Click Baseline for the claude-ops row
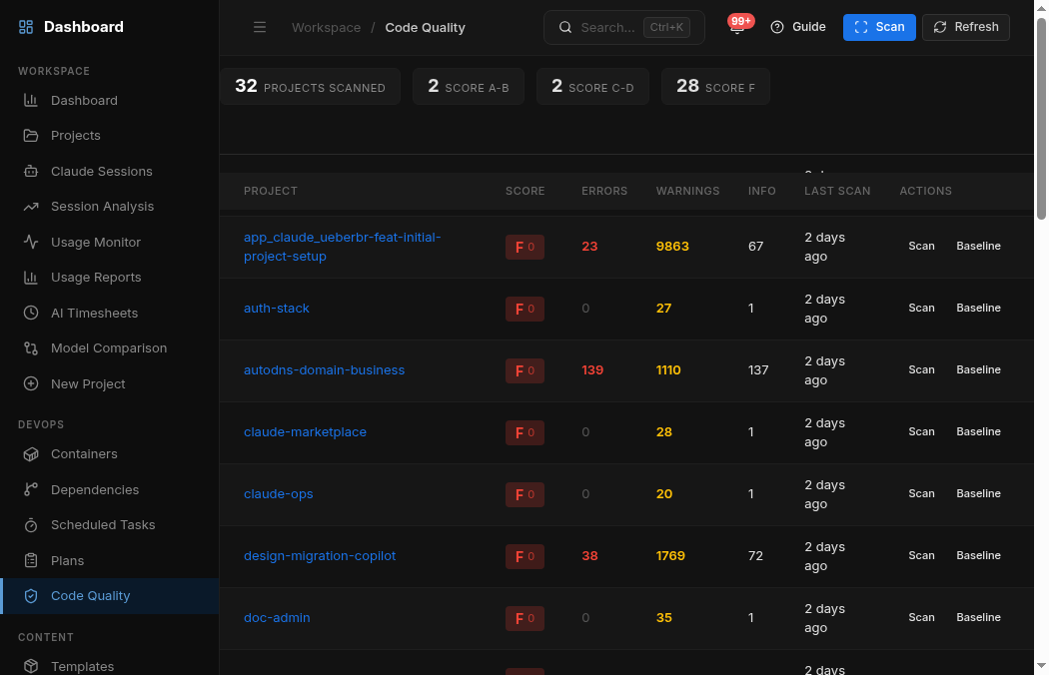 pyautogui.click(x=978, y=494)
